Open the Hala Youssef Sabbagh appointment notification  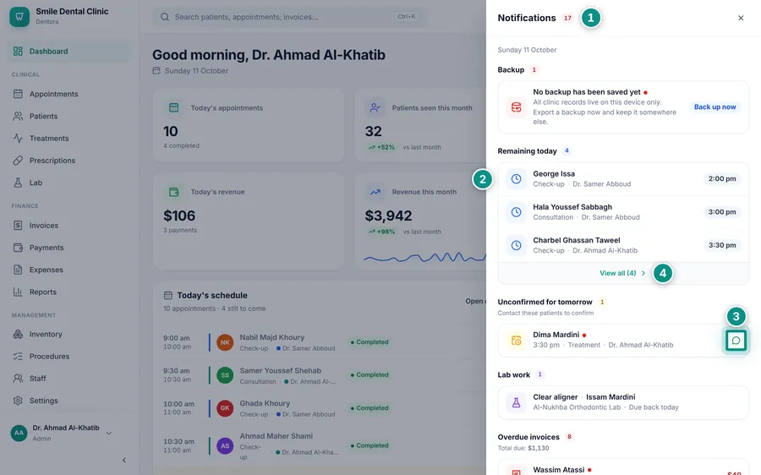624,212
